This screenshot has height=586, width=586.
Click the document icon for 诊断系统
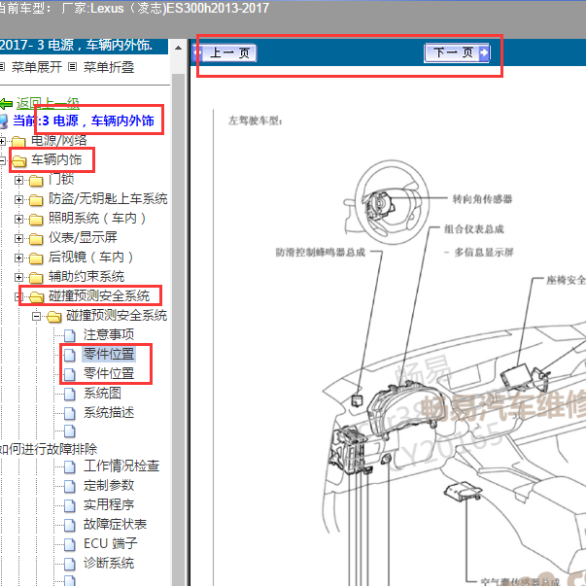pos(70,564)
